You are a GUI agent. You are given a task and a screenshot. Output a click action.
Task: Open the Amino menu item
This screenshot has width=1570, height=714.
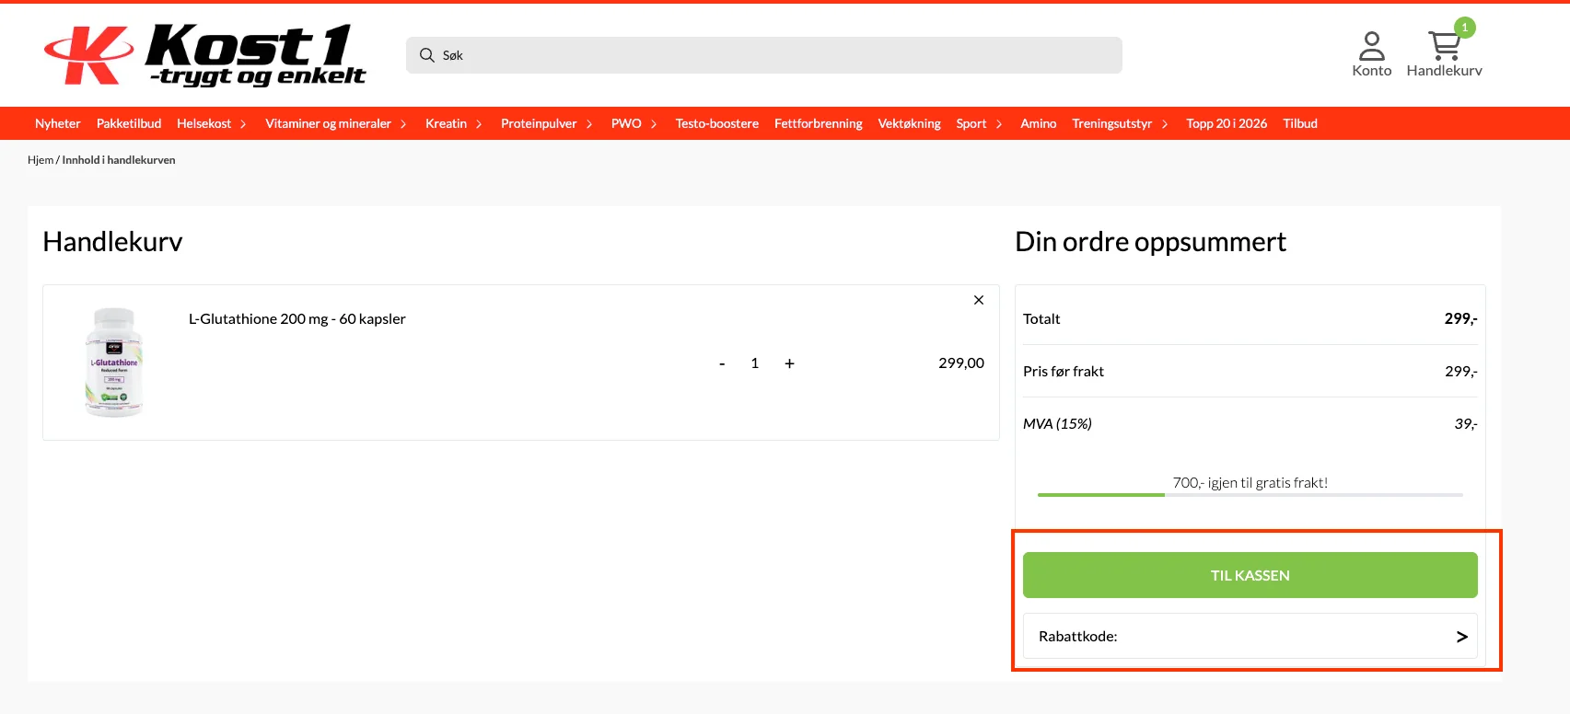pyautogui.click(x=1039, y=123)
